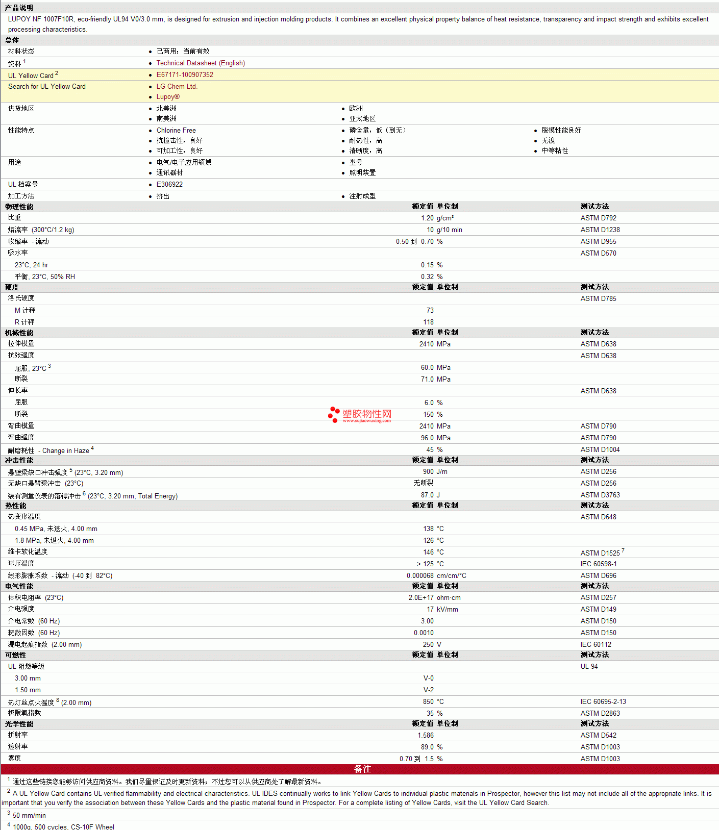This screenshot has height=830, width=719.
Task: Click the 'ASTM D149' test method
Action: point(599,610)
